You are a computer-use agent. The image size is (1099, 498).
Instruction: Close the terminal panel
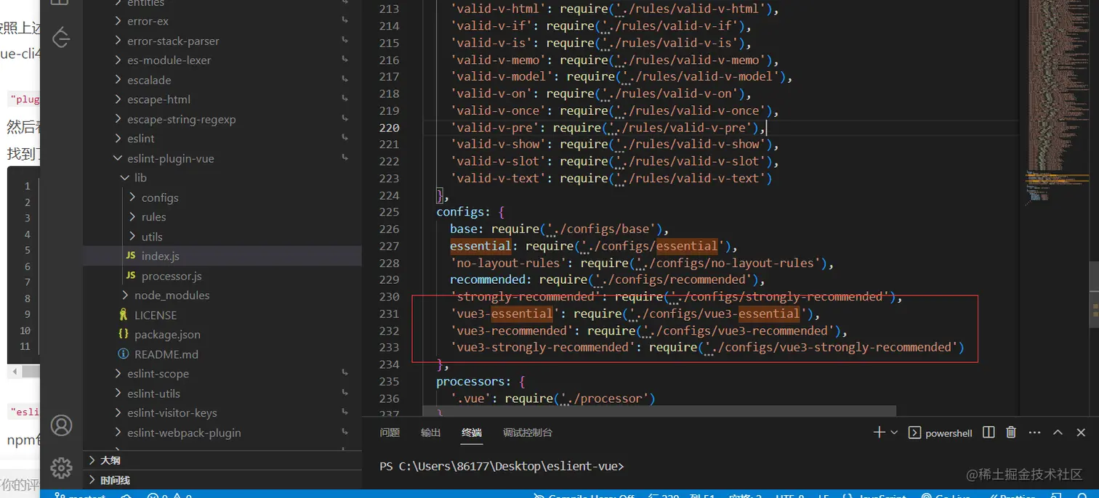click(x=1081, y=432)
